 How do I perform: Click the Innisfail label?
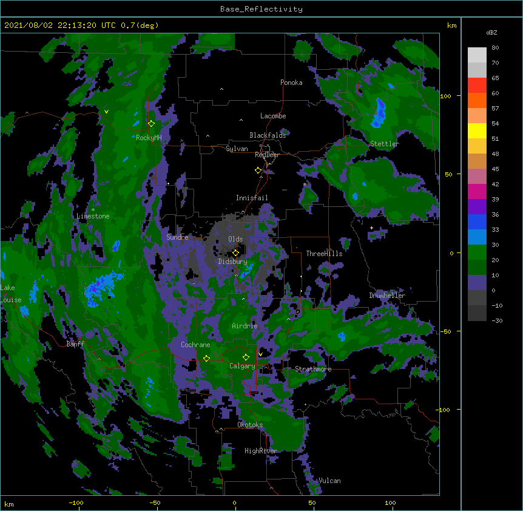click(252, 198)
